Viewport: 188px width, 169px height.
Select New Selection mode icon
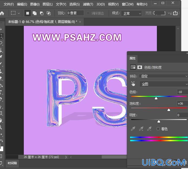28,13
